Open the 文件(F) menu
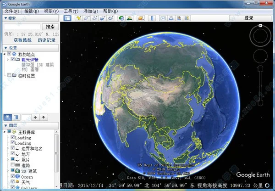The width and height of the screenshot is (275, 191). (12, 11)
